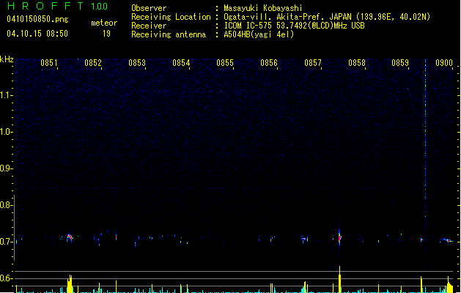
Task: Click the date stamp 04.10.15 08:50
Action: pos(37,34)
